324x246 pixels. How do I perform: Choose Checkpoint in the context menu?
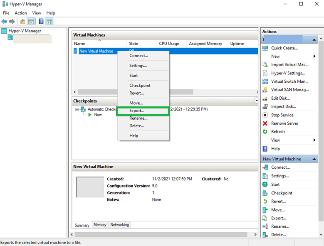[x=143, y=86]
